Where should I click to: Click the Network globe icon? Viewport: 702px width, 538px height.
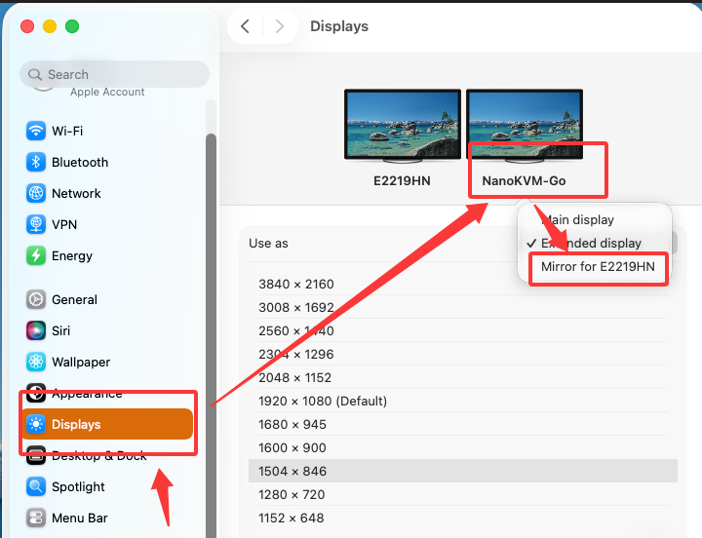click(x=36, y=193)
